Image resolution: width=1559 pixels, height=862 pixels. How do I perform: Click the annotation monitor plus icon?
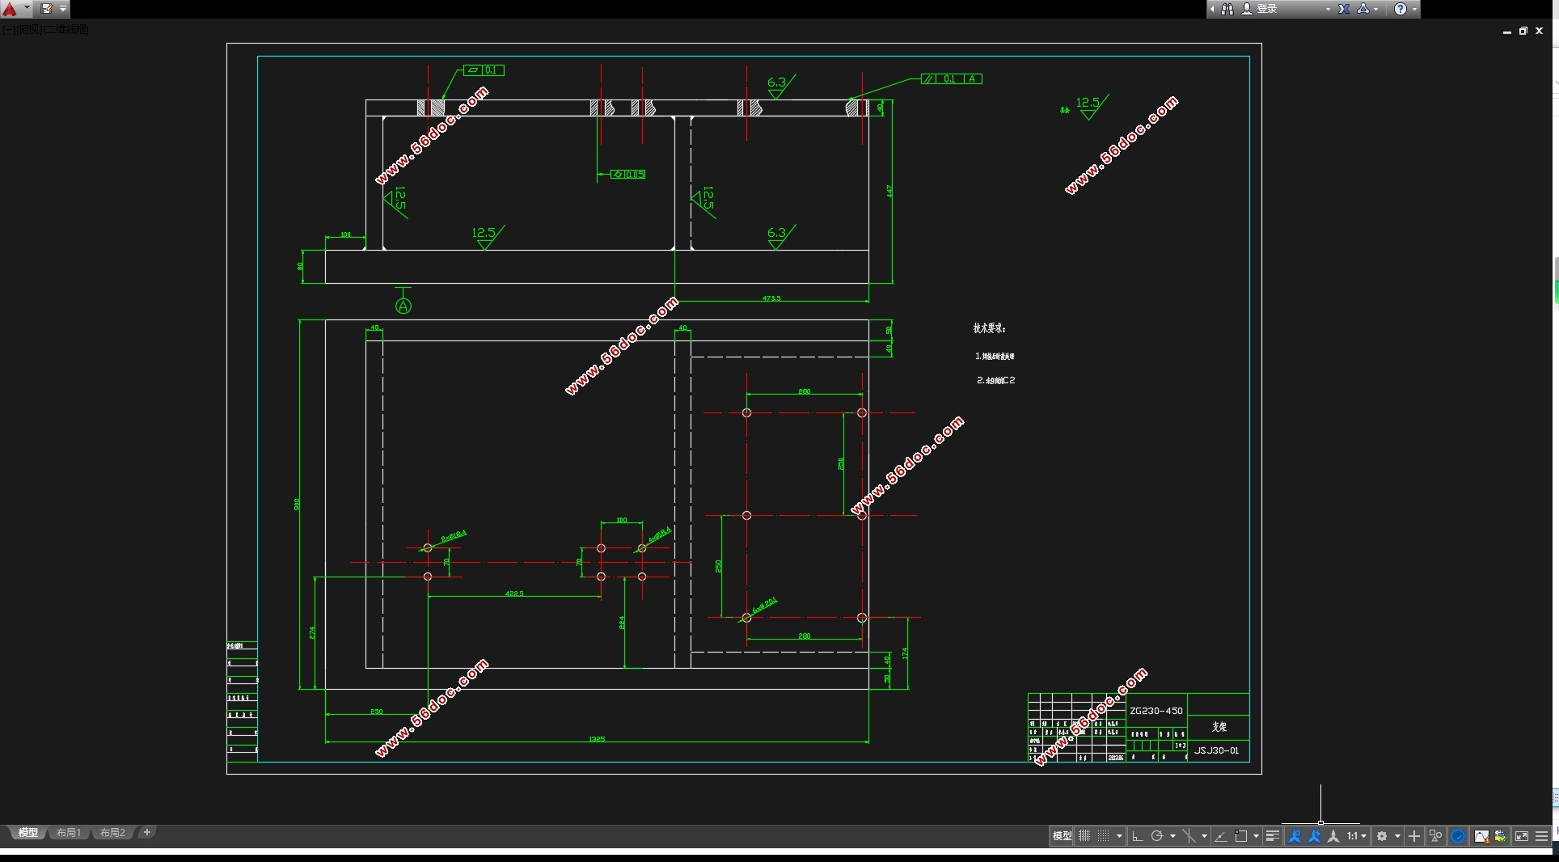pyautogui.click(x=1414, y=836)
